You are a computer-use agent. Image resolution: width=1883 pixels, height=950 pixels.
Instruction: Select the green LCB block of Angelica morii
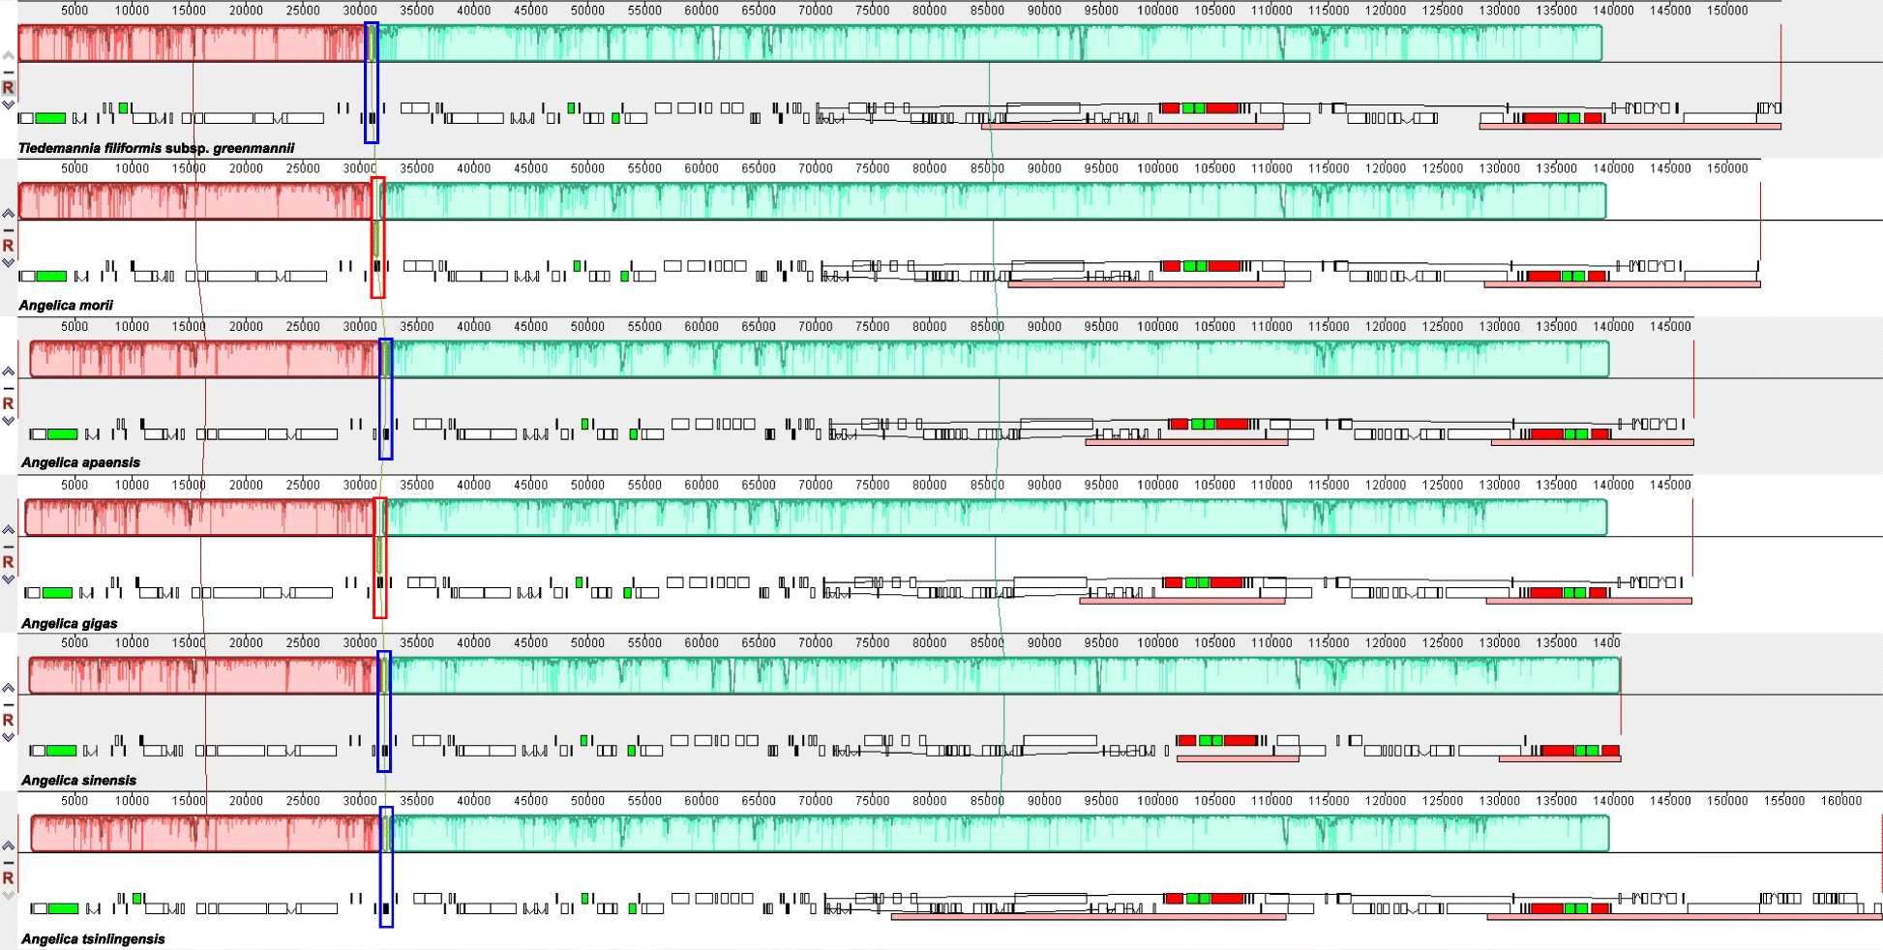point(995,201)
